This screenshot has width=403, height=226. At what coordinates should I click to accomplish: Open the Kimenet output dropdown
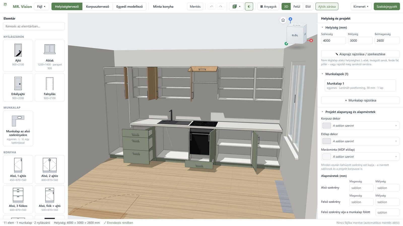click(361, 7)
